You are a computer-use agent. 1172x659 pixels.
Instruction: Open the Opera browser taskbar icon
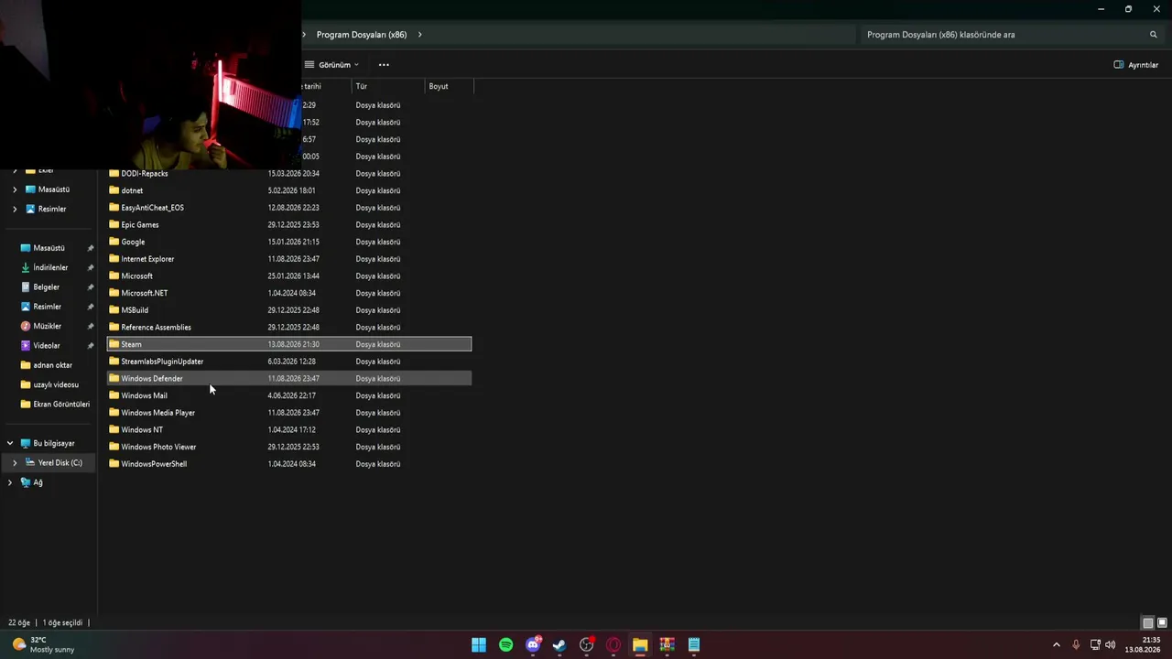pos(613,645)
